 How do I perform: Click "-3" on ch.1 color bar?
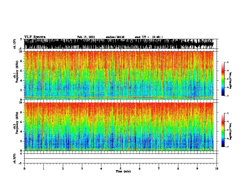pyautogui.click(x=227, y=62)
